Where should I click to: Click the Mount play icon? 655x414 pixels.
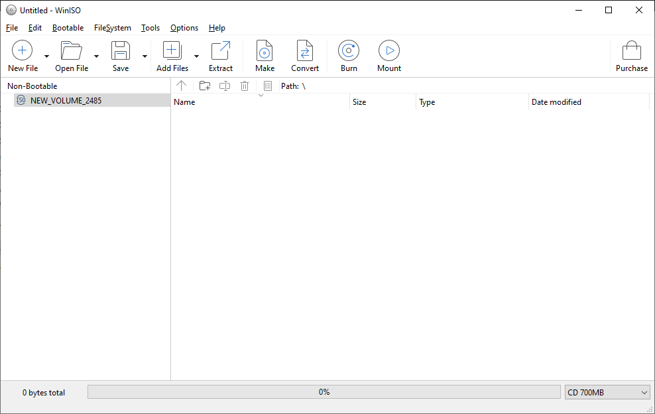(x=389, y=50)
